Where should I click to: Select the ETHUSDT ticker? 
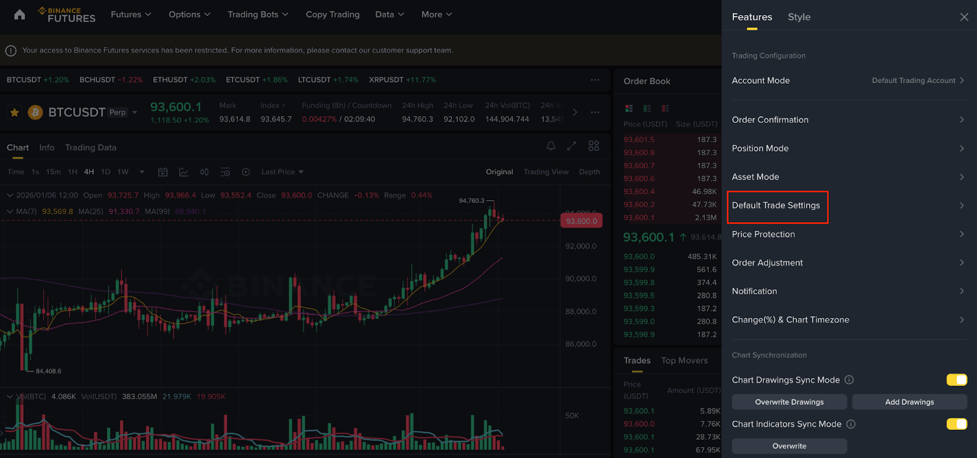tap(184, 80)
